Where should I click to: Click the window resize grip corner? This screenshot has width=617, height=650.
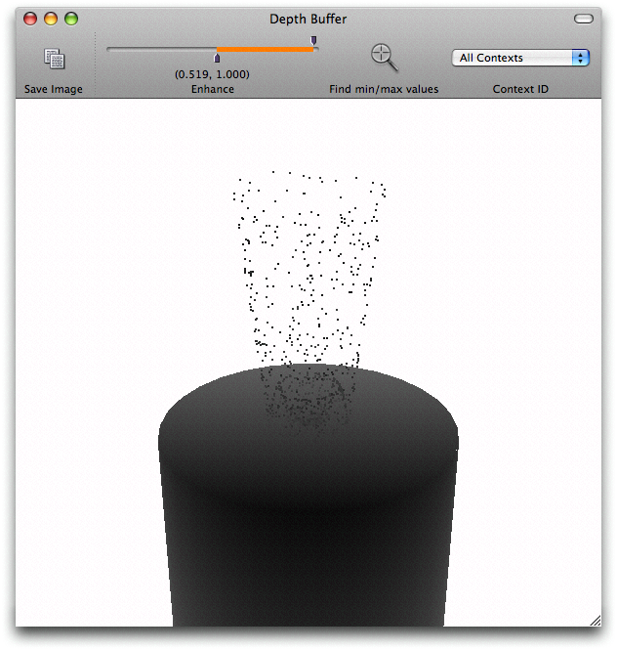(595, 620)
